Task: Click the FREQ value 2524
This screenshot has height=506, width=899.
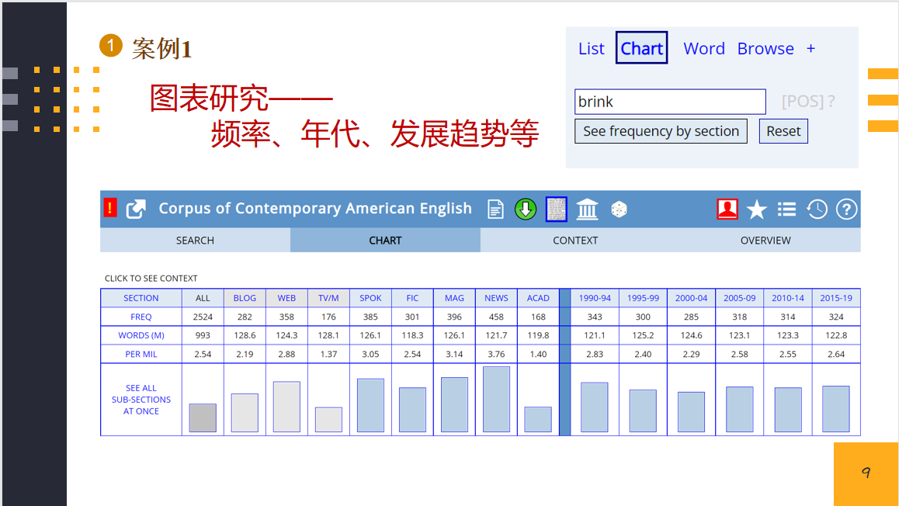Action: 203,317
